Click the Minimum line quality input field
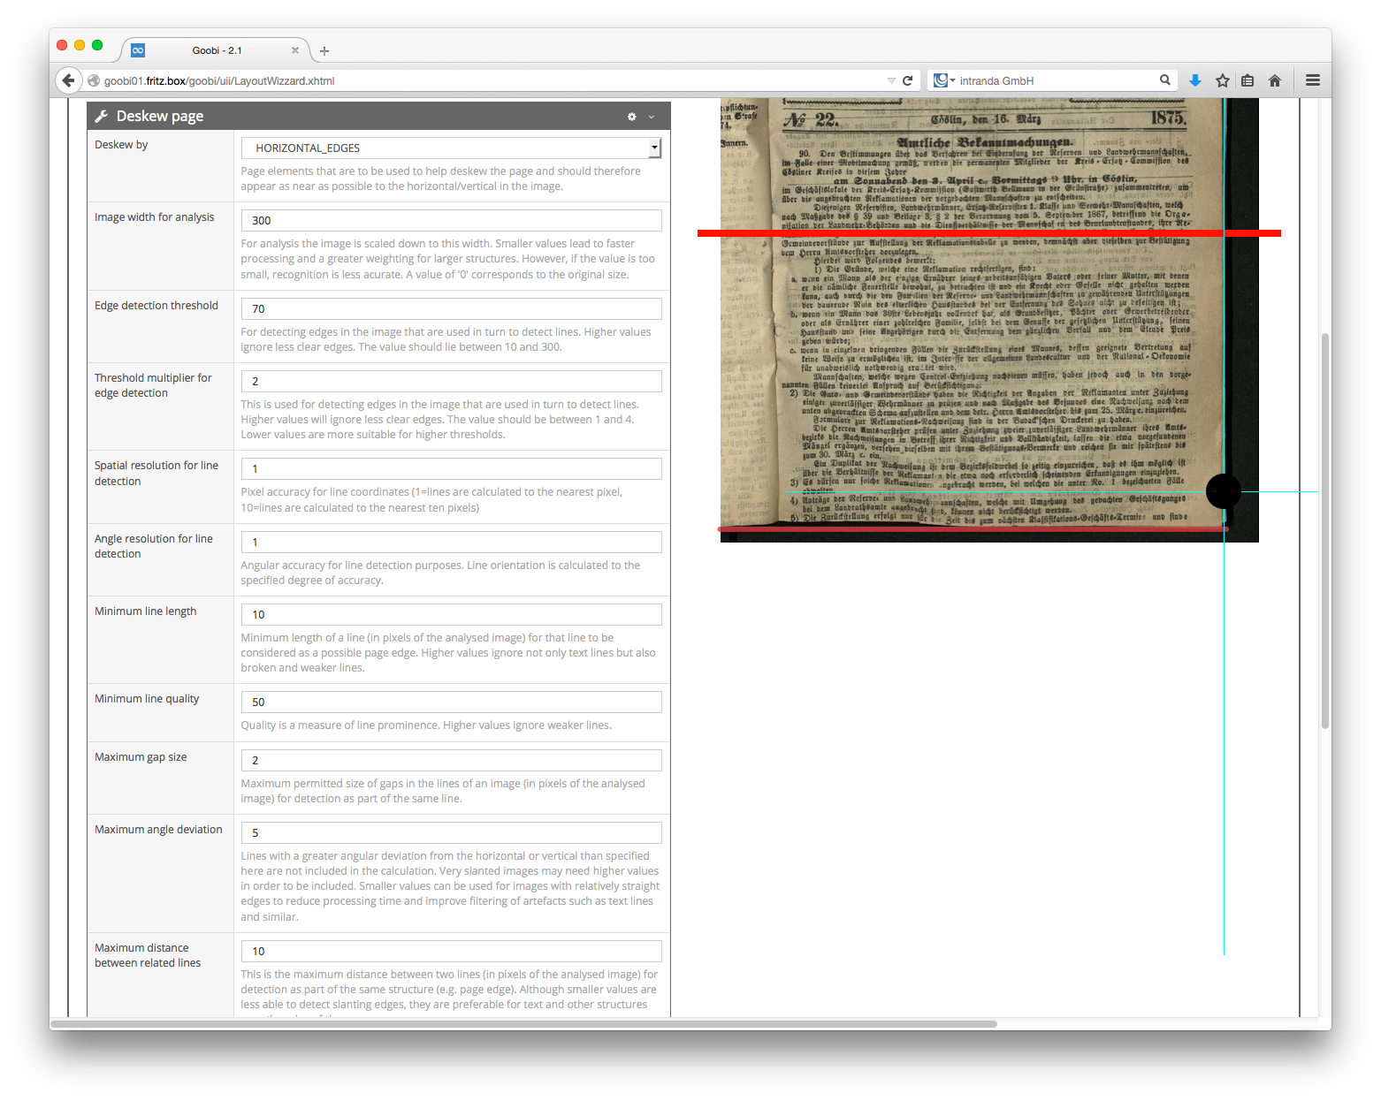 (x=451, y=702)
